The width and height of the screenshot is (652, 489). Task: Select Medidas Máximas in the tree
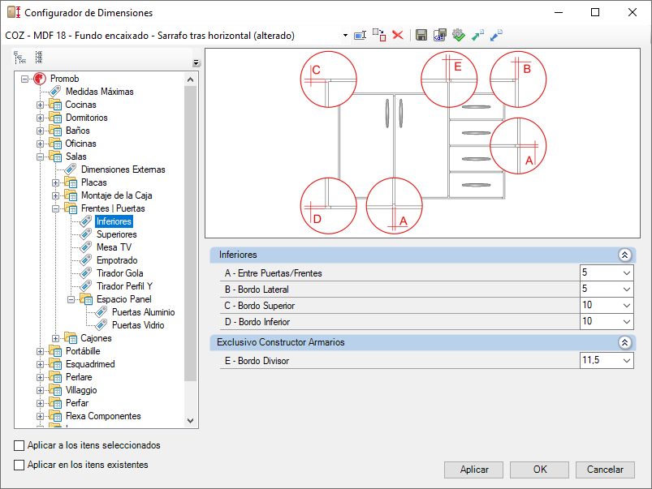99,92
